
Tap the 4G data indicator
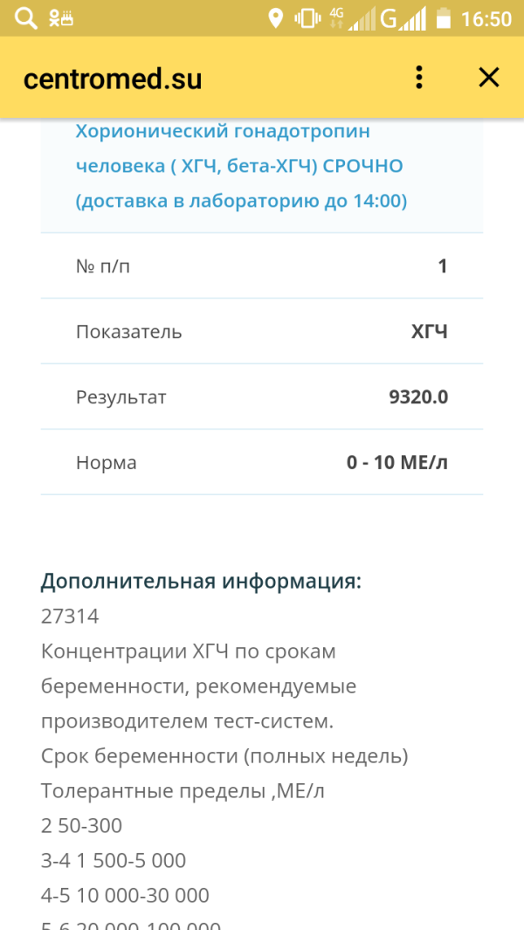click(x=336, y=17)
